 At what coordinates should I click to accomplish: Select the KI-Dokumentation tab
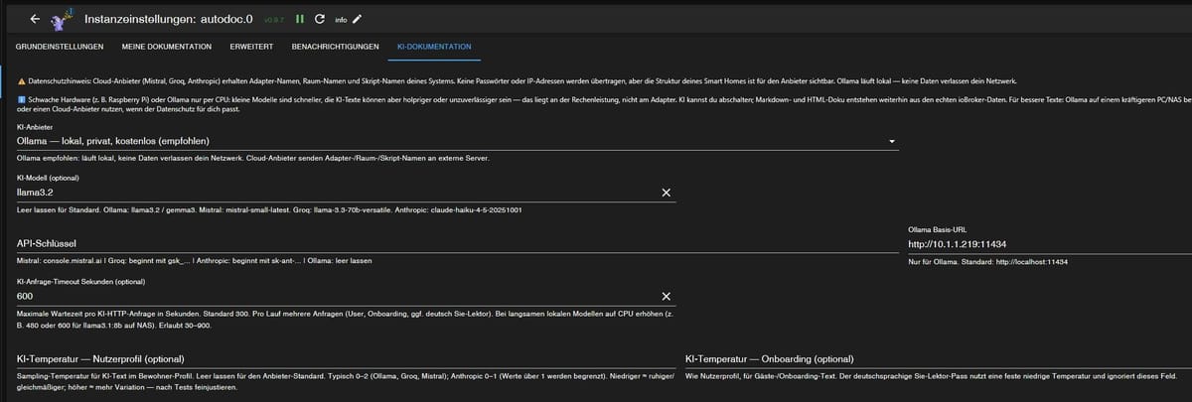[433, 47]
